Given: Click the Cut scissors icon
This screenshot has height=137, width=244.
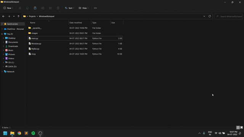Looking at the screenshot, I should pos(20,8).
